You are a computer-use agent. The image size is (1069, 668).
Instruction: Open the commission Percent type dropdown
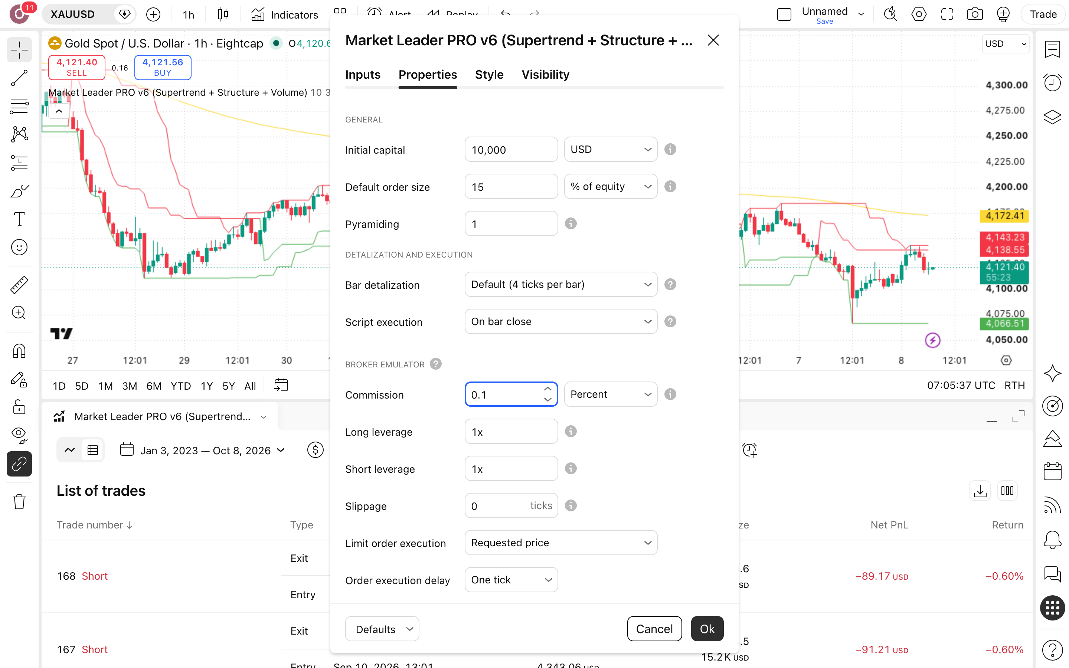pyautogui.click(x=611, y=394)
